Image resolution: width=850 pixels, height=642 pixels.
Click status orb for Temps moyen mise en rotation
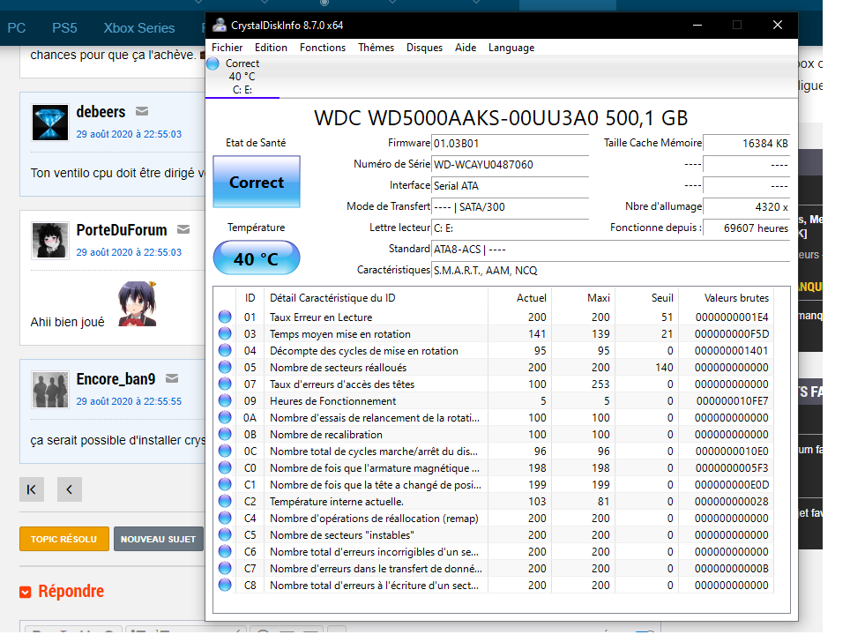pos(225,333)
